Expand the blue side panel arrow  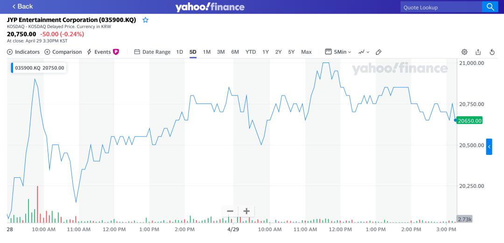click(489, 146)
